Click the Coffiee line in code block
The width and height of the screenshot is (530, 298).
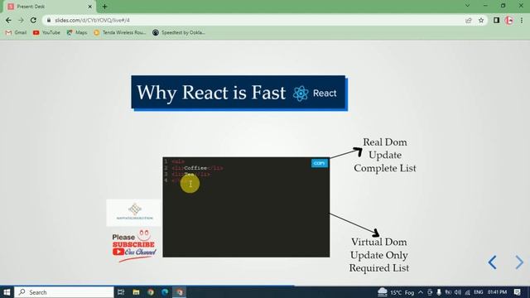197,168
